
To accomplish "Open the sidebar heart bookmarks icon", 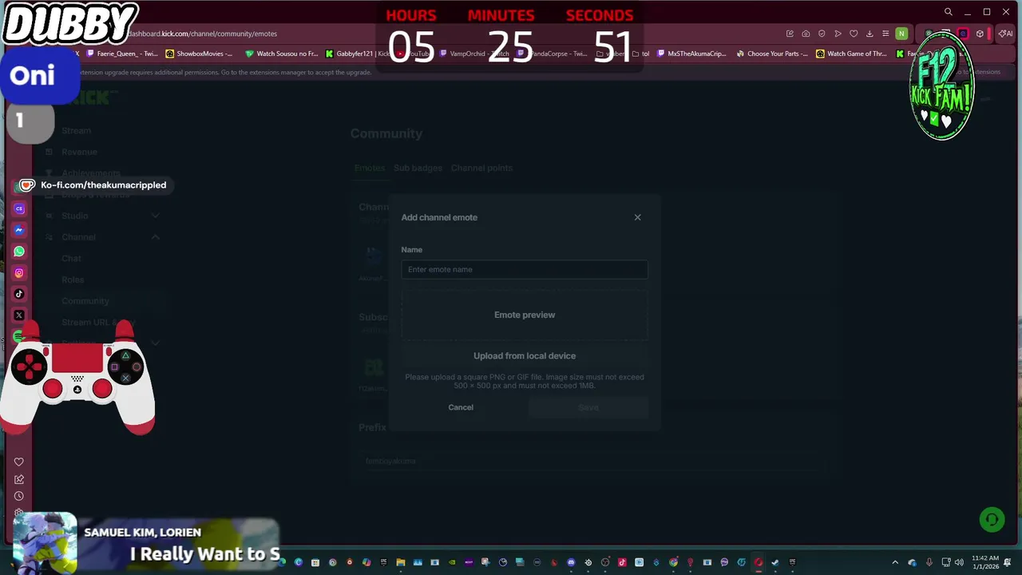I will point(19,462).
